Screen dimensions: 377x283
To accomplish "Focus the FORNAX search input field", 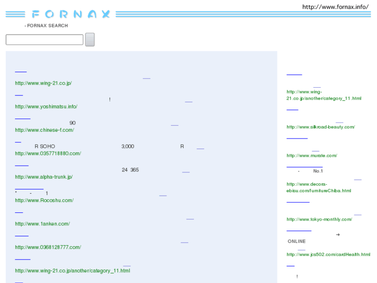I will coord(45,39).
